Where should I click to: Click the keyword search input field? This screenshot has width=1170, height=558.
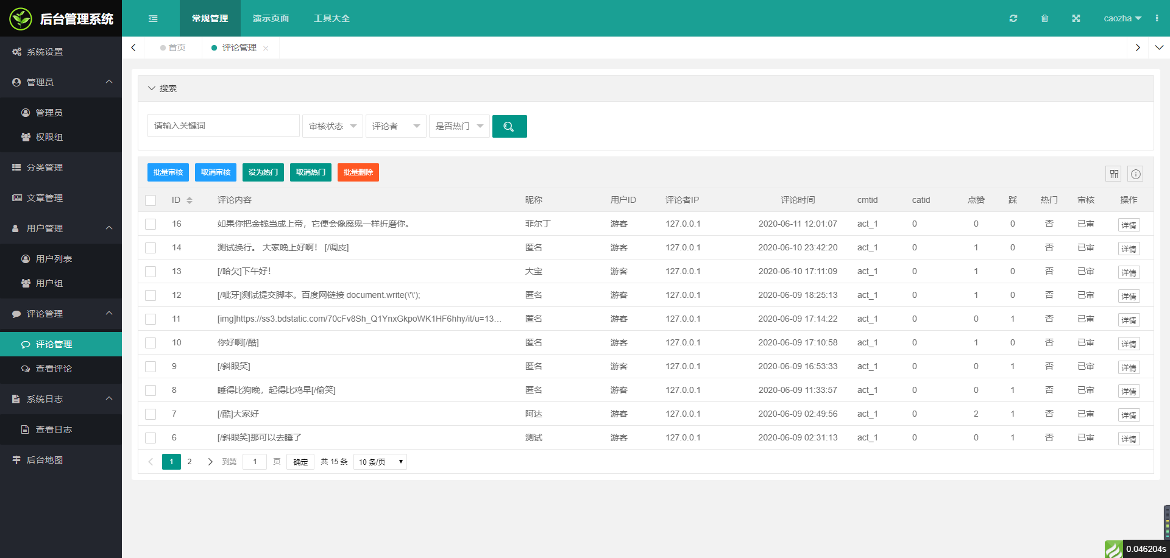[x=224, y=125]
